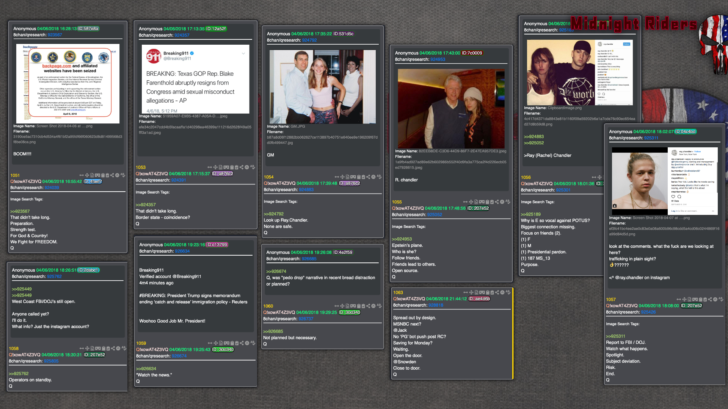Click the text "We Fight for FREEDOM."

click(x=34, y=242)
